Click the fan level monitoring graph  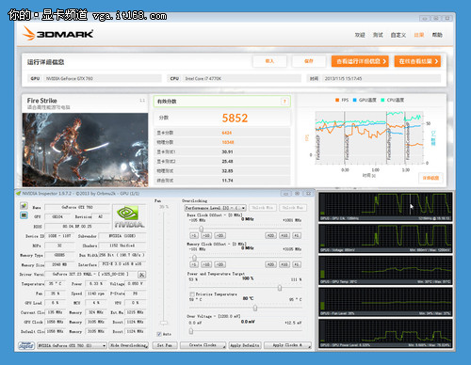point(385,302)
